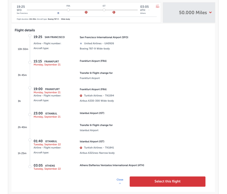227x194 pixels.
Task: Click the United Airlines icon next to UA0926
Action: pyautogui.click(x=81, y=43)
